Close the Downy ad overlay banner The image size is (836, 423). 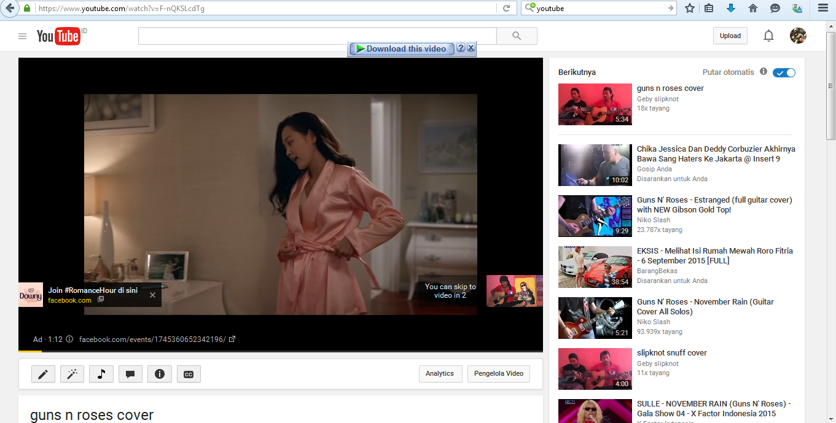pos(152,295)
